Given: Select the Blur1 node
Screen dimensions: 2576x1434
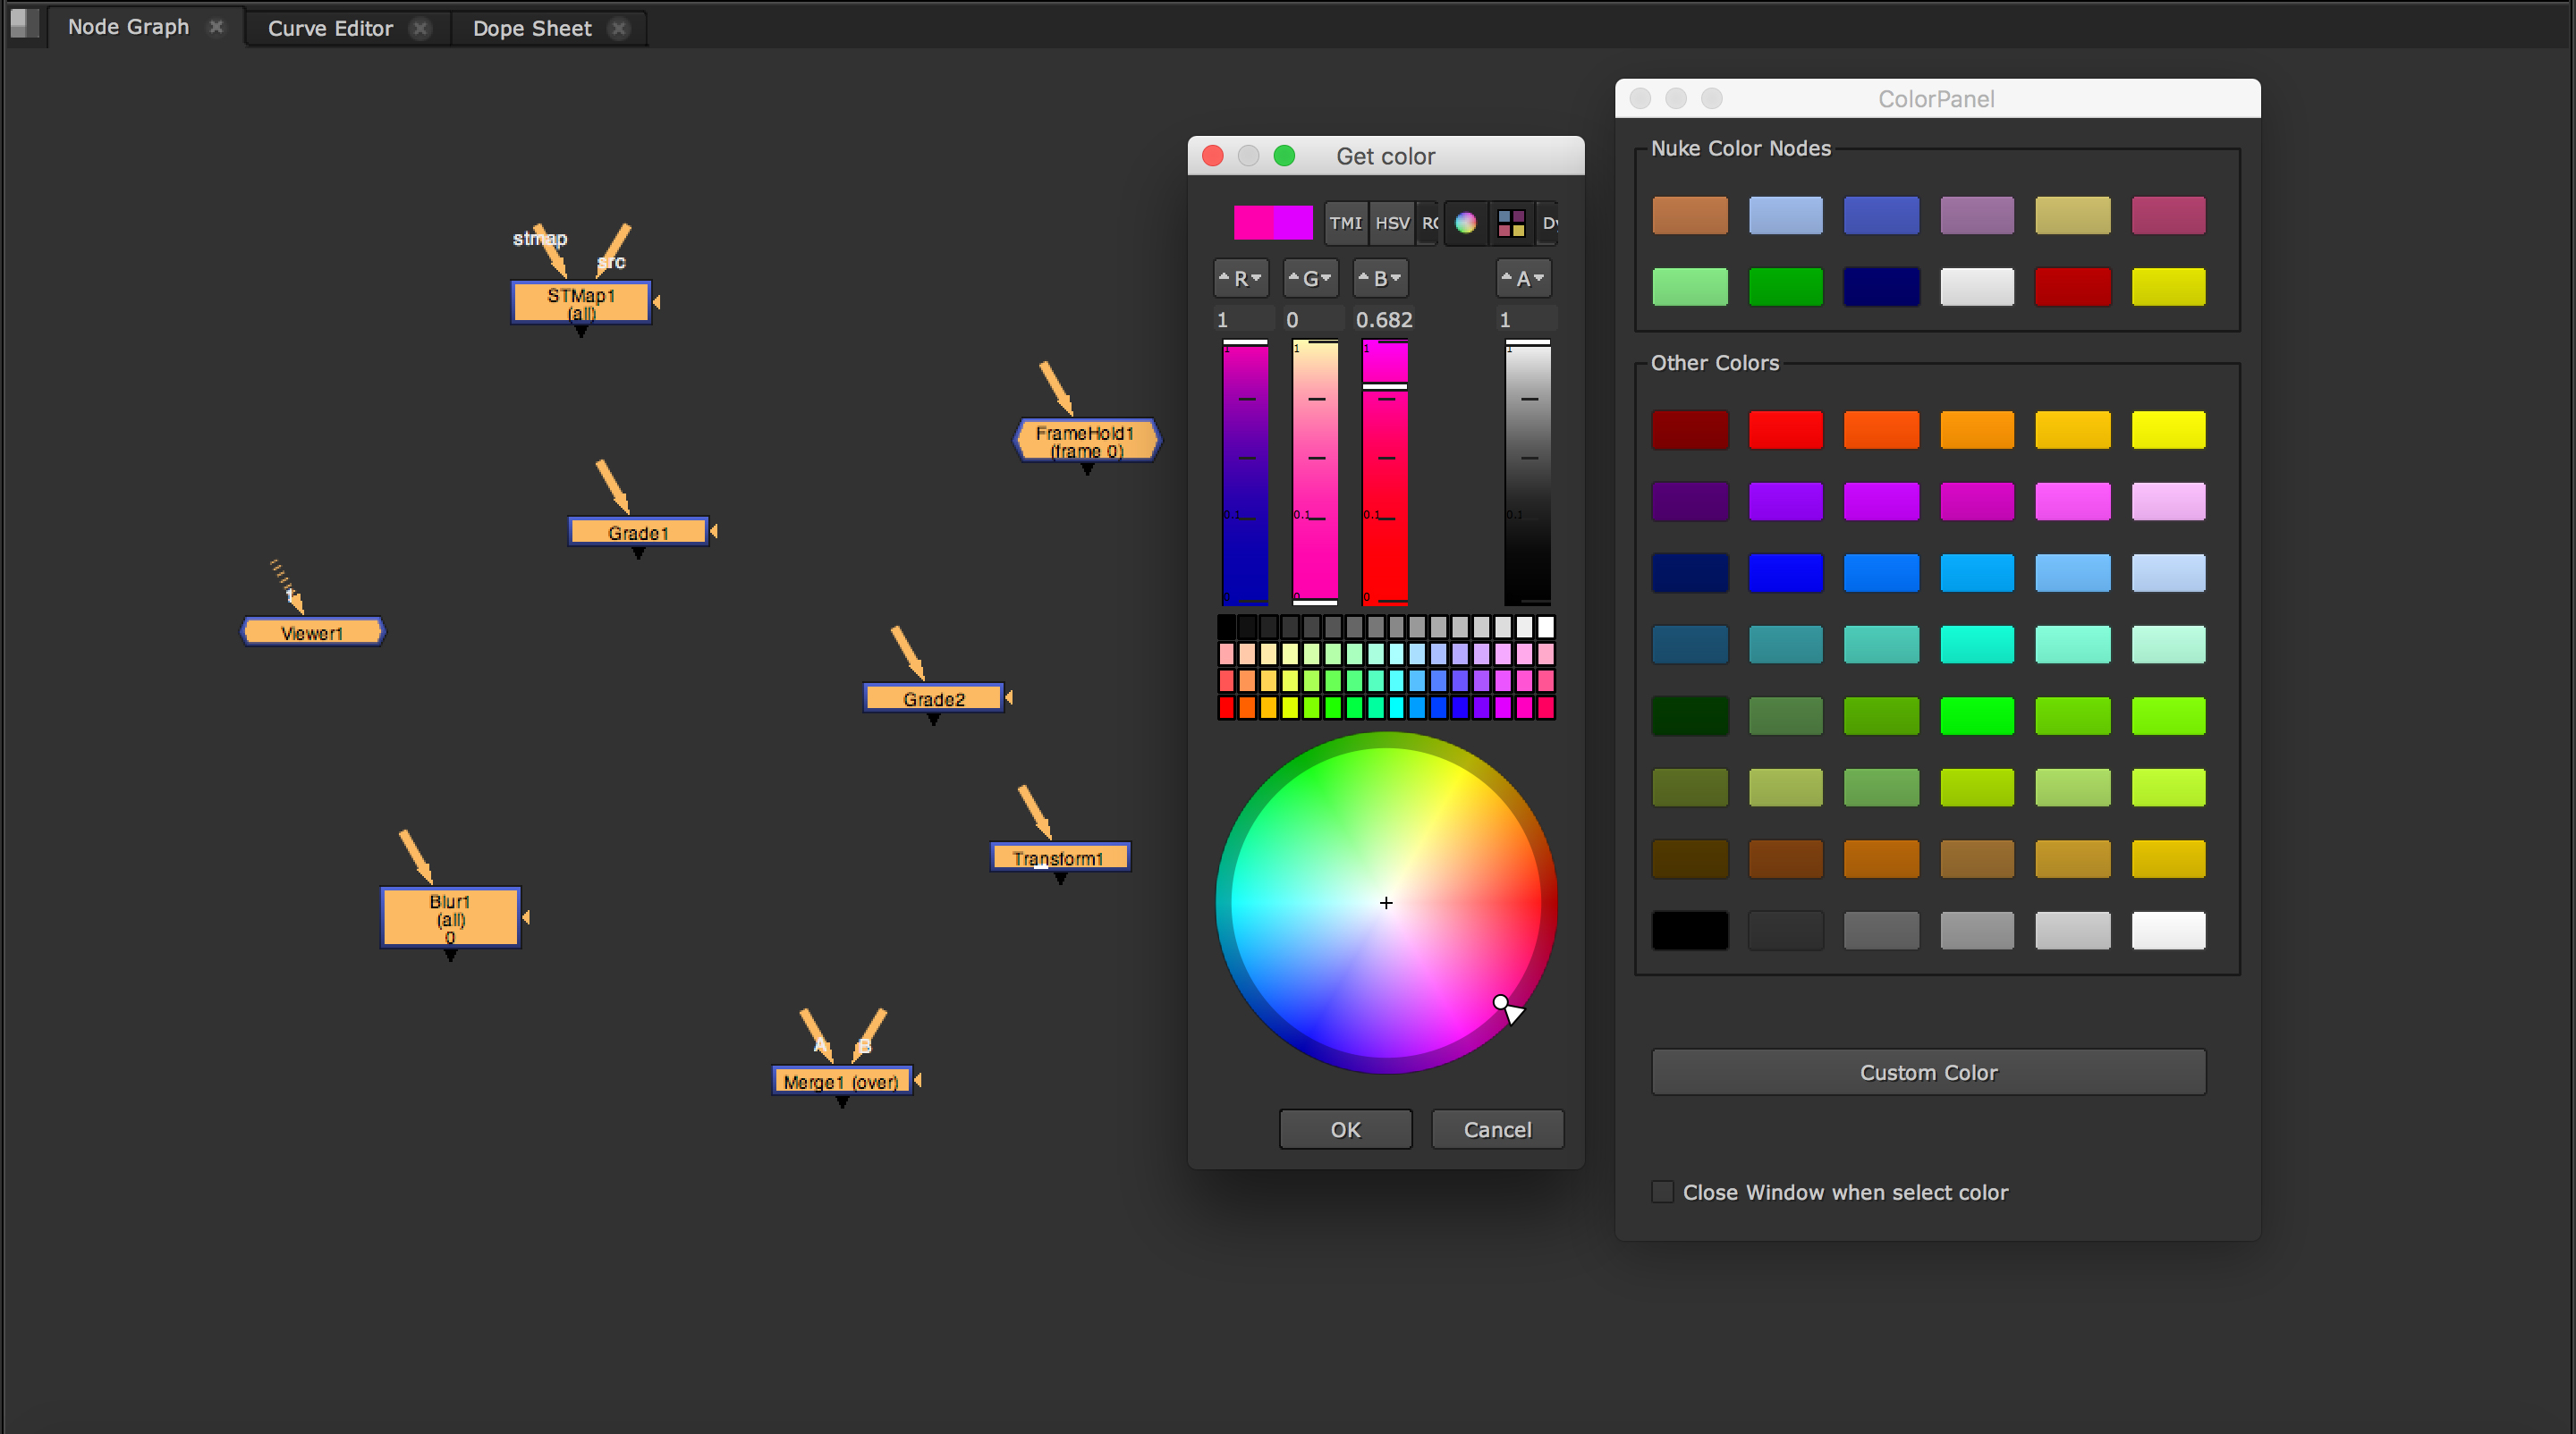Looking at the screenshot, I should (x=449, y=917).
